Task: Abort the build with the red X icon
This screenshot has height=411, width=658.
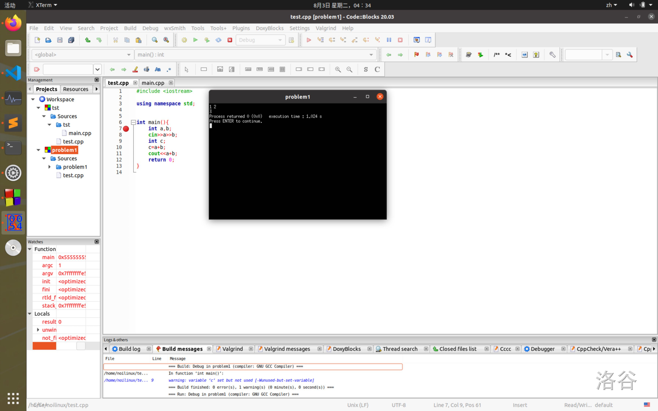Action: click(x=230, y=40)
